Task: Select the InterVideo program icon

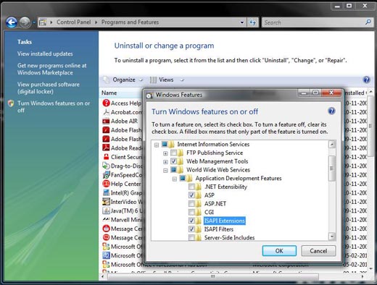Action: 106,202
